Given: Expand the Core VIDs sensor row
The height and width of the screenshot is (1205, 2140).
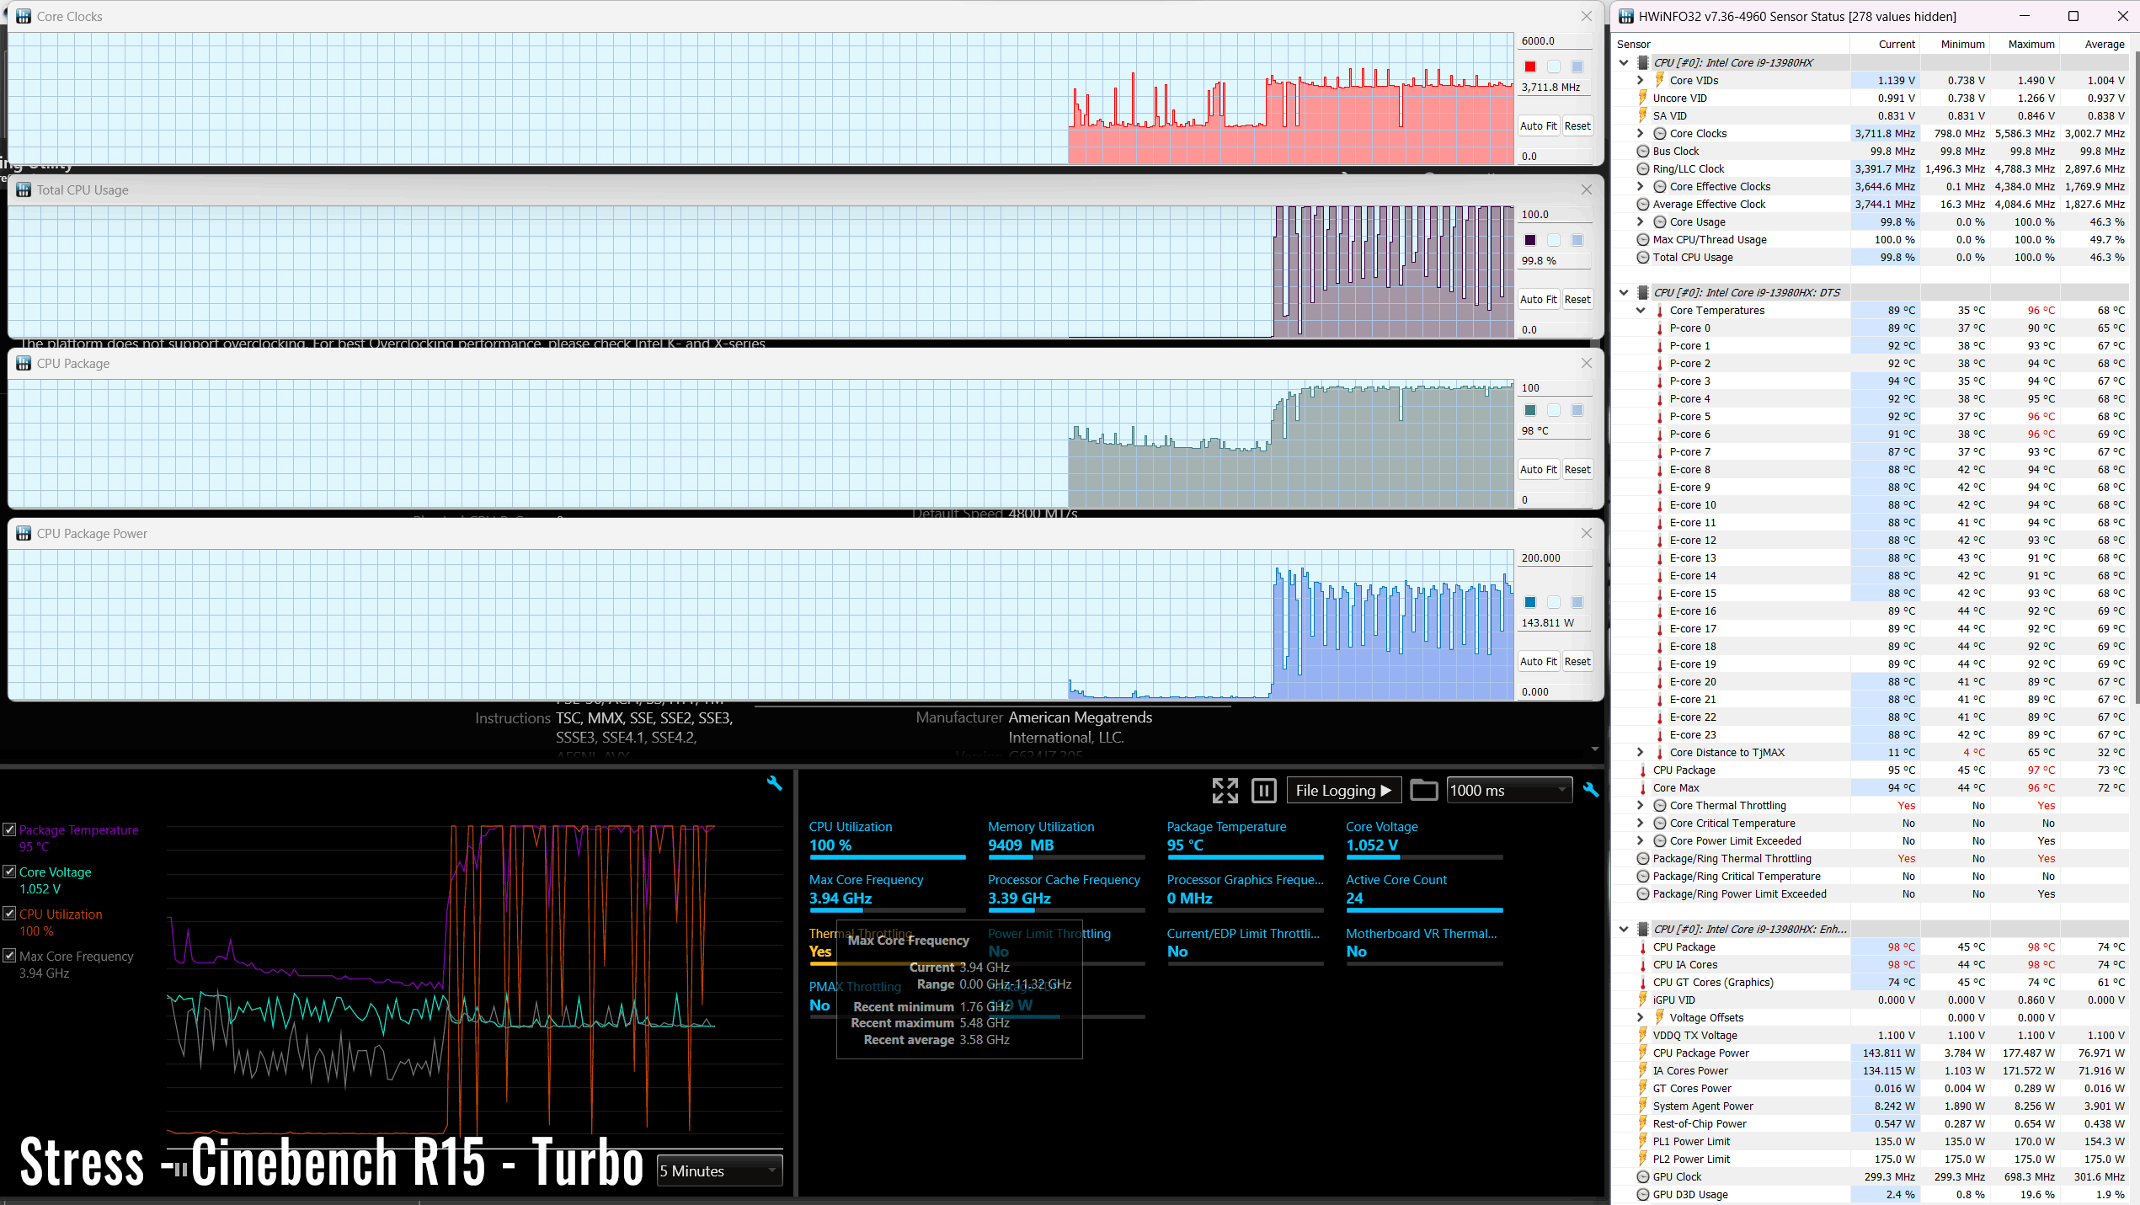Looking at the screenshot, I should (x=1640, y=80).
